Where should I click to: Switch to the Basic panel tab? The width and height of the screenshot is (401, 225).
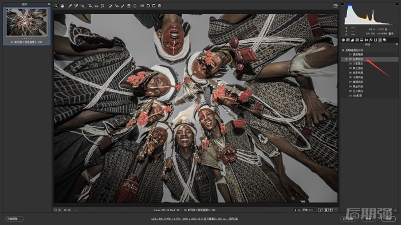click(x=343, y=40)
